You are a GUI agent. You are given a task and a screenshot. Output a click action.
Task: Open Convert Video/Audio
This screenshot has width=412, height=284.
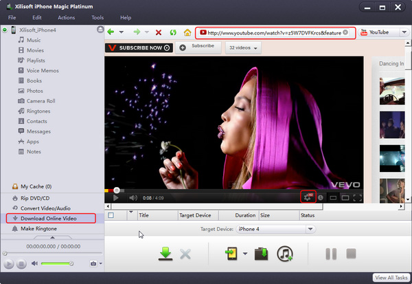coord(45,208)
